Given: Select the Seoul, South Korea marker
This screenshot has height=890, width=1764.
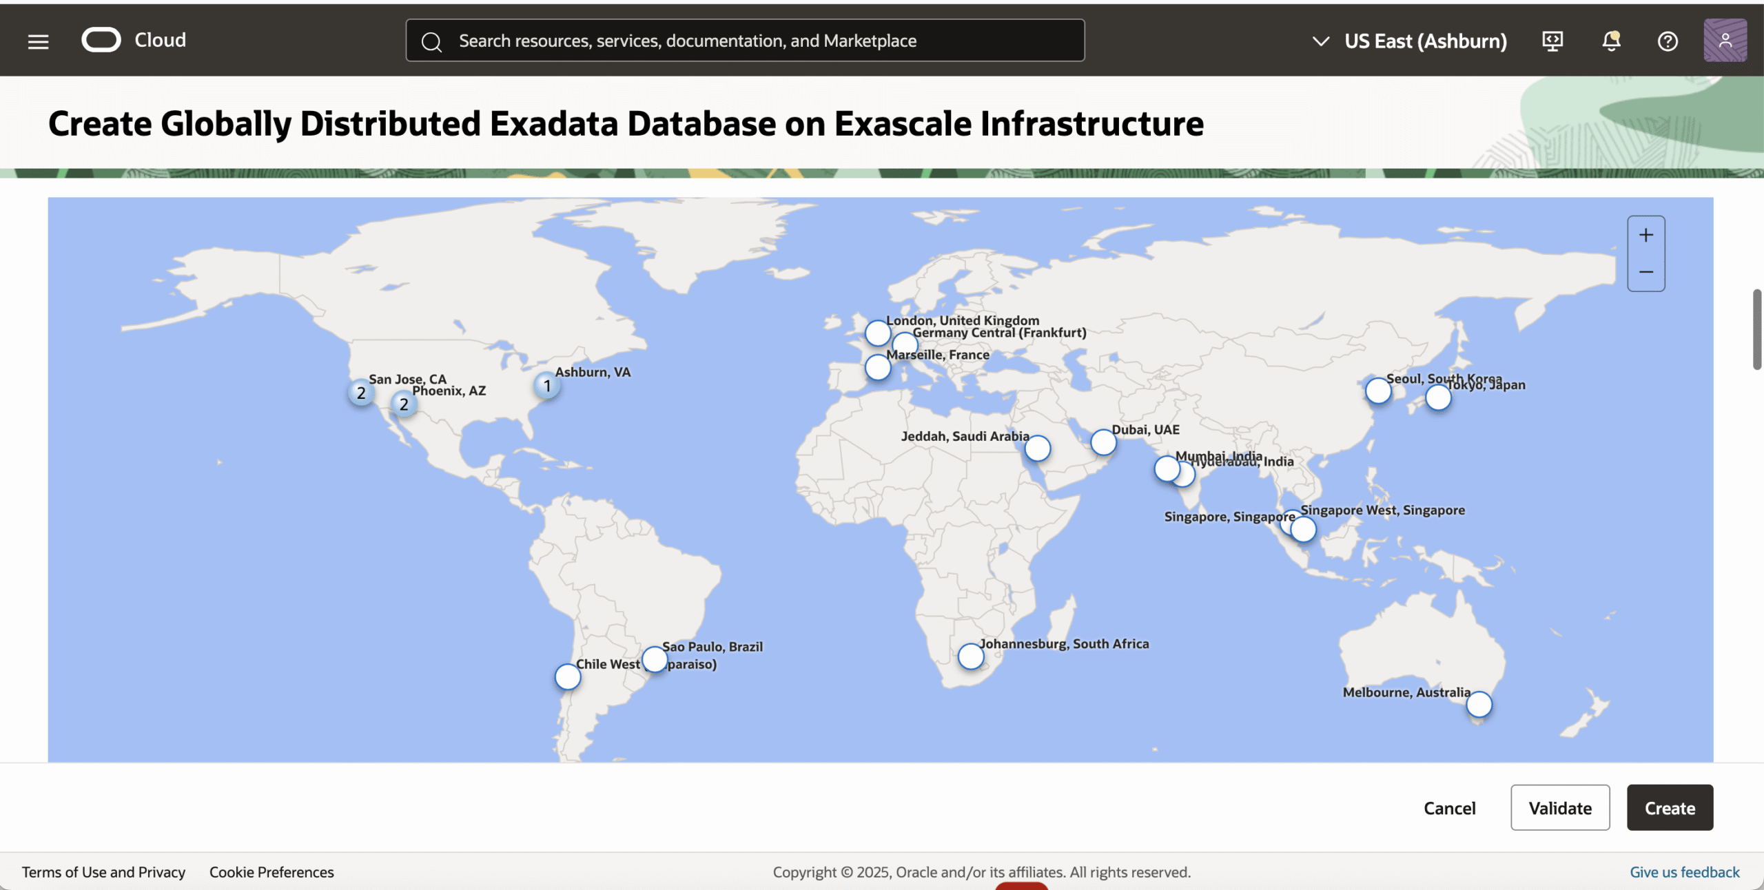Looking at the screenshot, I should click(1378, 391).
